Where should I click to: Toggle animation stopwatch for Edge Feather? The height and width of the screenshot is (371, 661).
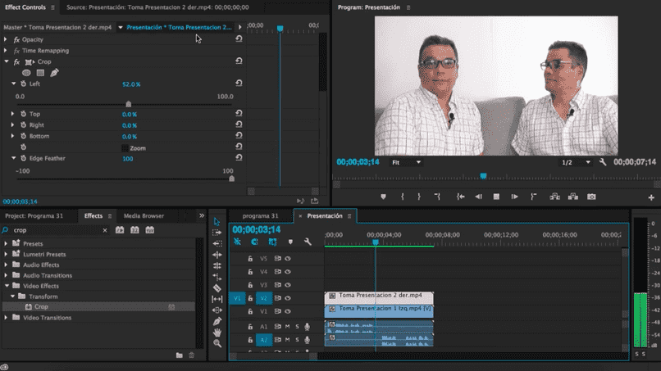24,158
